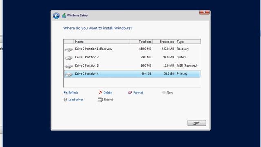
Task: Click the MSR (Reserved) type cell
Action: tap(187, 65)
